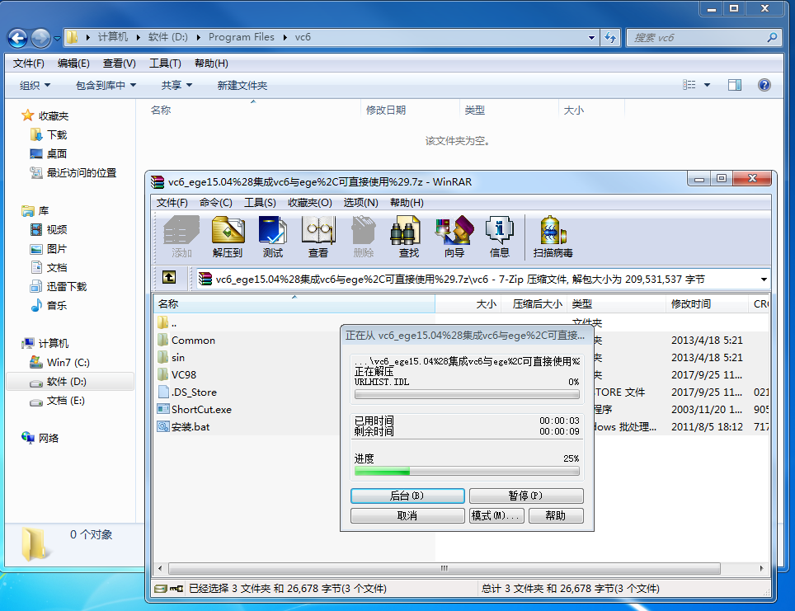Image resolution: width=795 pixels, height=611 pixels.
Task: Click the refresh icon beside address bar
Action: coord(610,38)
